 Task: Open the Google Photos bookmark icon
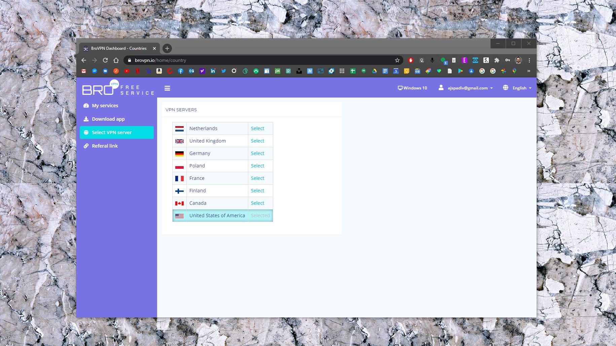point(504,71)
